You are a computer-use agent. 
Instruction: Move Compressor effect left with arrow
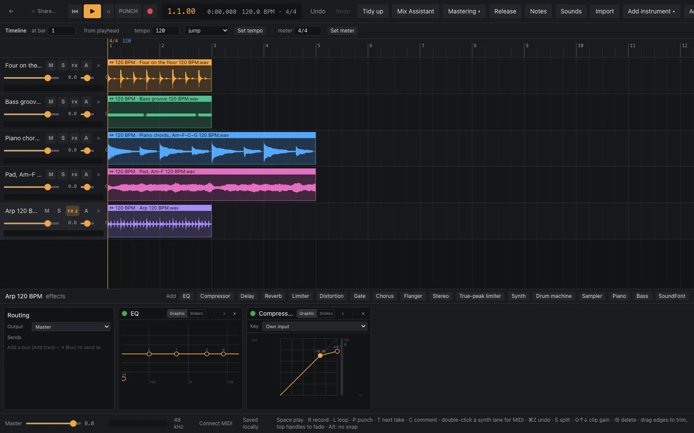(343, 313)
